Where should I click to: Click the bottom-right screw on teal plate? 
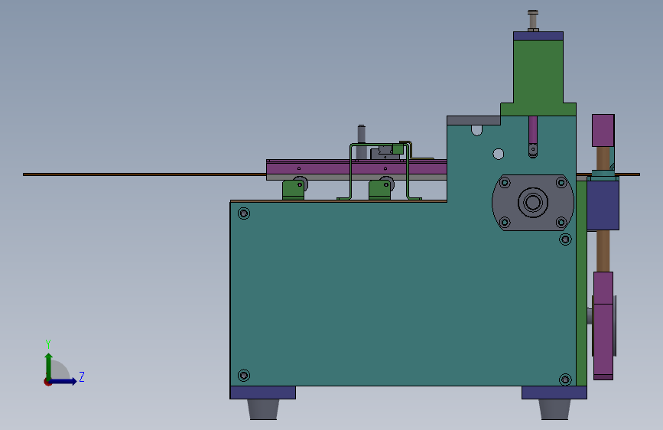pos(565,380)
